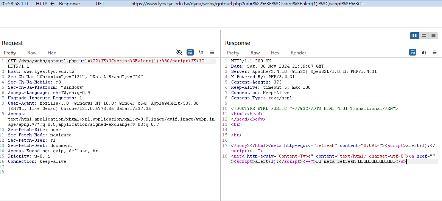442x201 pixels.
Task: Click the <!DOCTYPE HTML PUBLIC line in response
Action: (314, 109)
